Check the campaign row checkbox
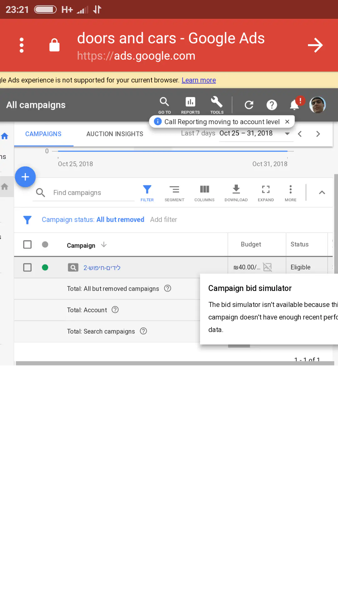The image size is (338, 602). tap(28, 267)
